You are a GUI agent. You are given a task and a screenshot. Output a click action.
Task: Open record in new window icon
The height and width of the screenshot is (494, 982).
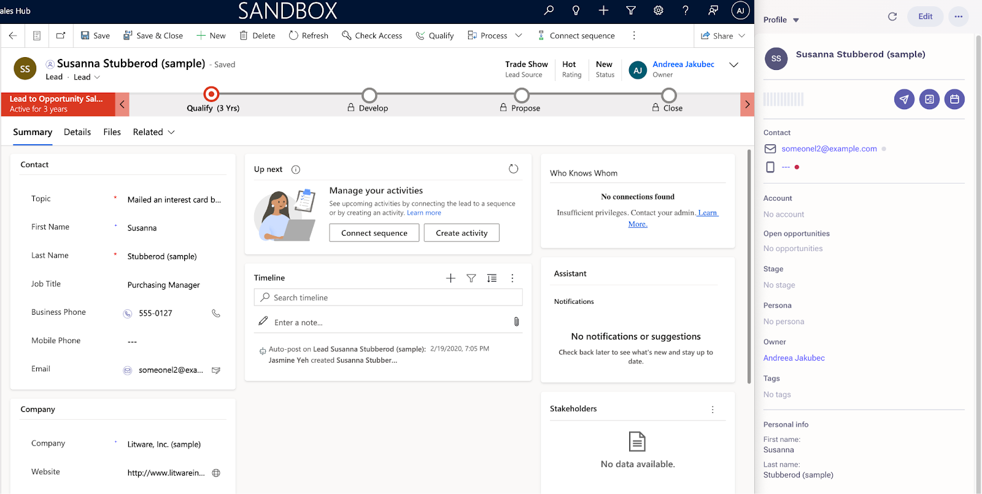pyautogui.click(x=61, y=36)
